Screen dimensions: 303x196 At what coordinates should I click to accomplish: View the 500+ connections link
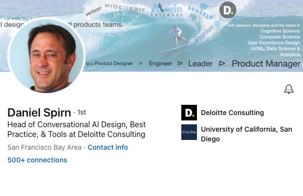37,160
